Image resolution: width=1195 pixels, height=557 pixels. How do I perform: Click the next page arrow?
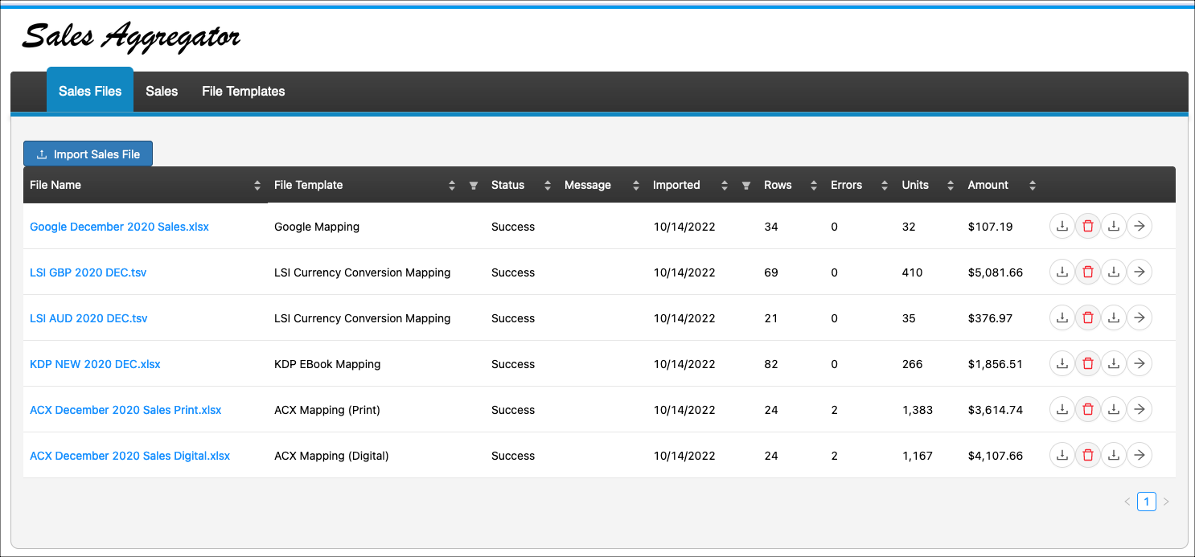(1166, 502)
